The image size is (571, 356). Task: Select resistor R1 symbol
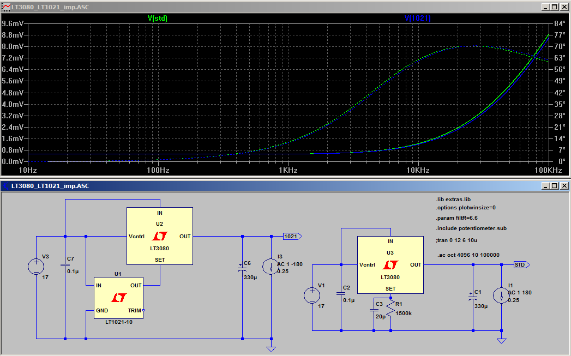(390, 309)
